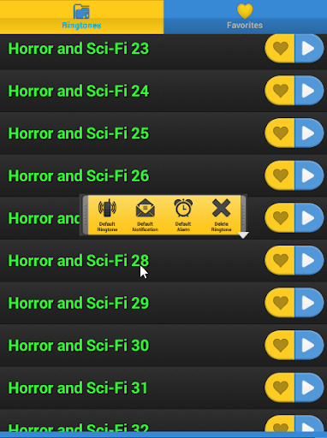Switch to the Favorites tab
327x438 pixels.
click(245, 17)
